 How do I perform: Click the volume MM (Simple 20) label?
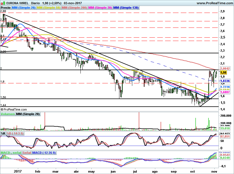(28, 114)
